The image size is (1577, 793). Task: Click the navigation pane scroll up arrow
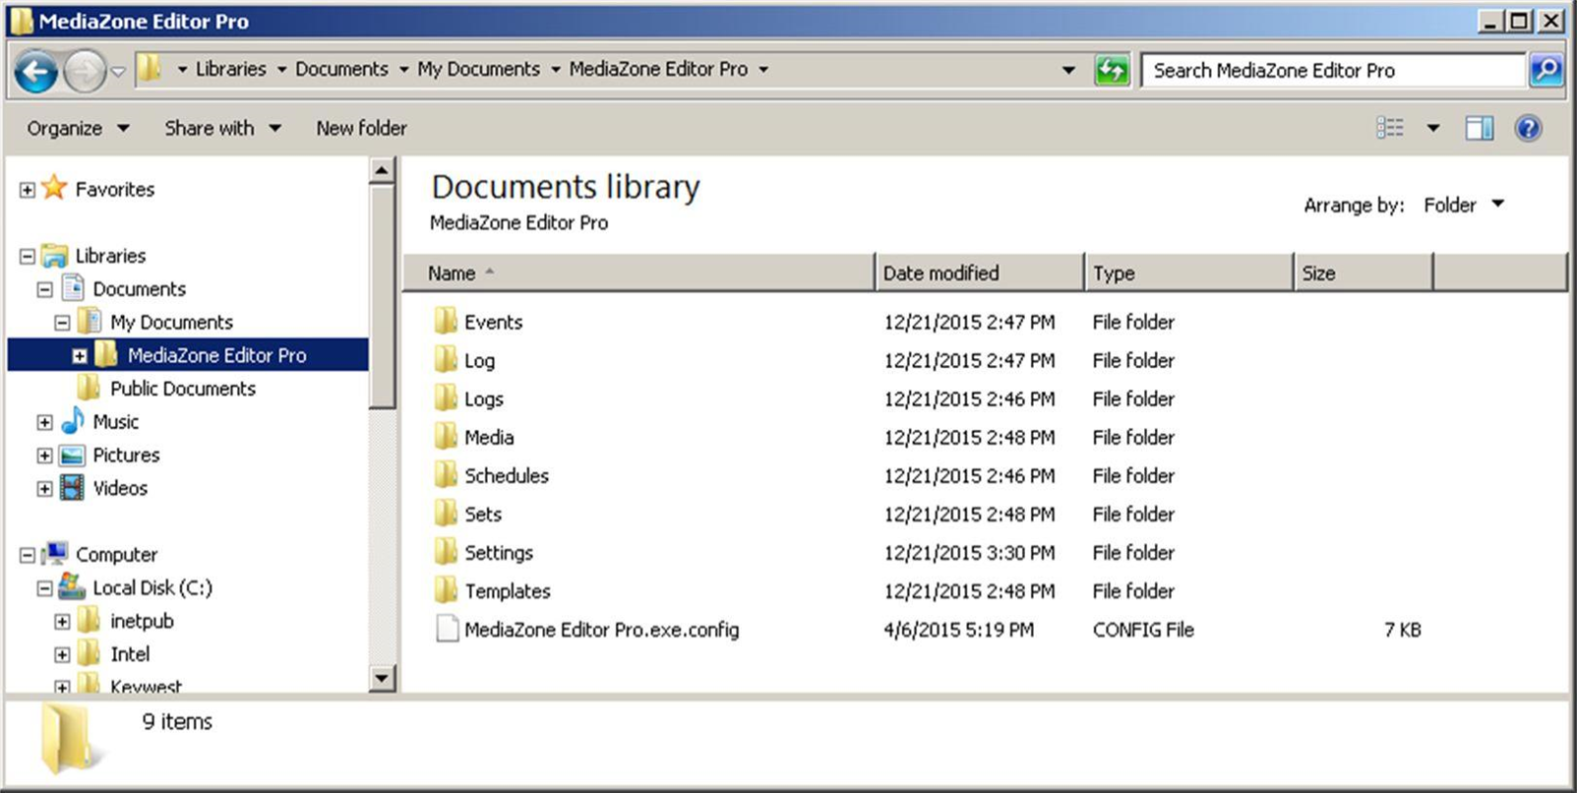(382, 172)
